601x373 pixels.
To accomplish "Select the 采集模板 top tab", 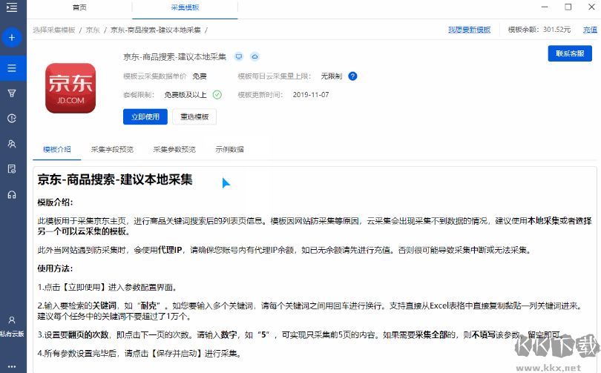I will pyautogui.click(x=185, y=7).
